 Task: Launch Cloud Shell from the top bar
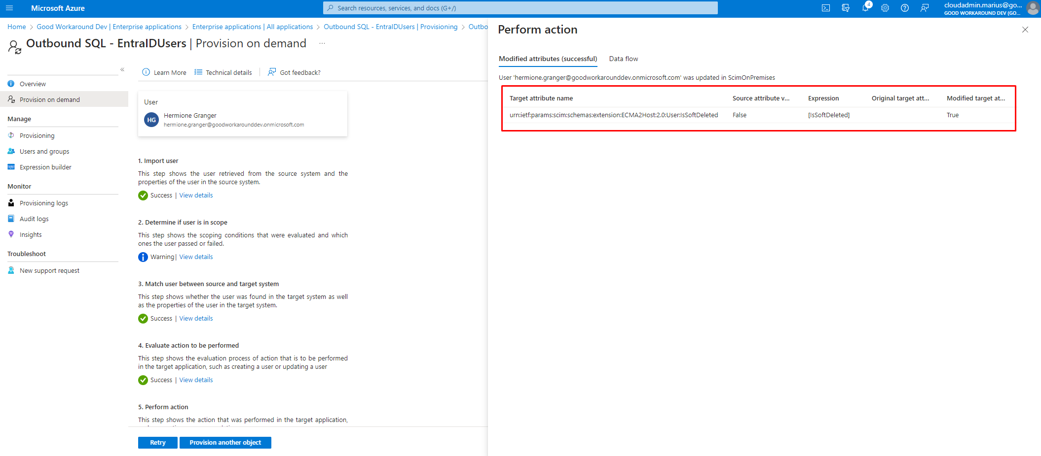[825, 8]
